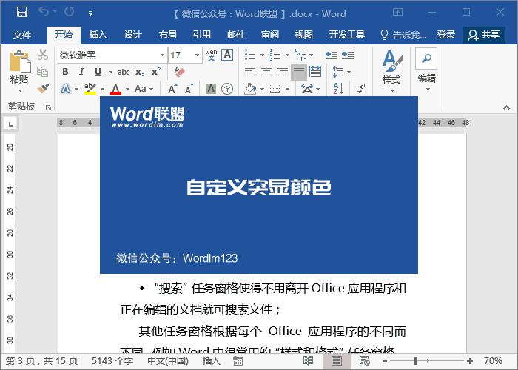Apply yellow text highlight color

90,89
